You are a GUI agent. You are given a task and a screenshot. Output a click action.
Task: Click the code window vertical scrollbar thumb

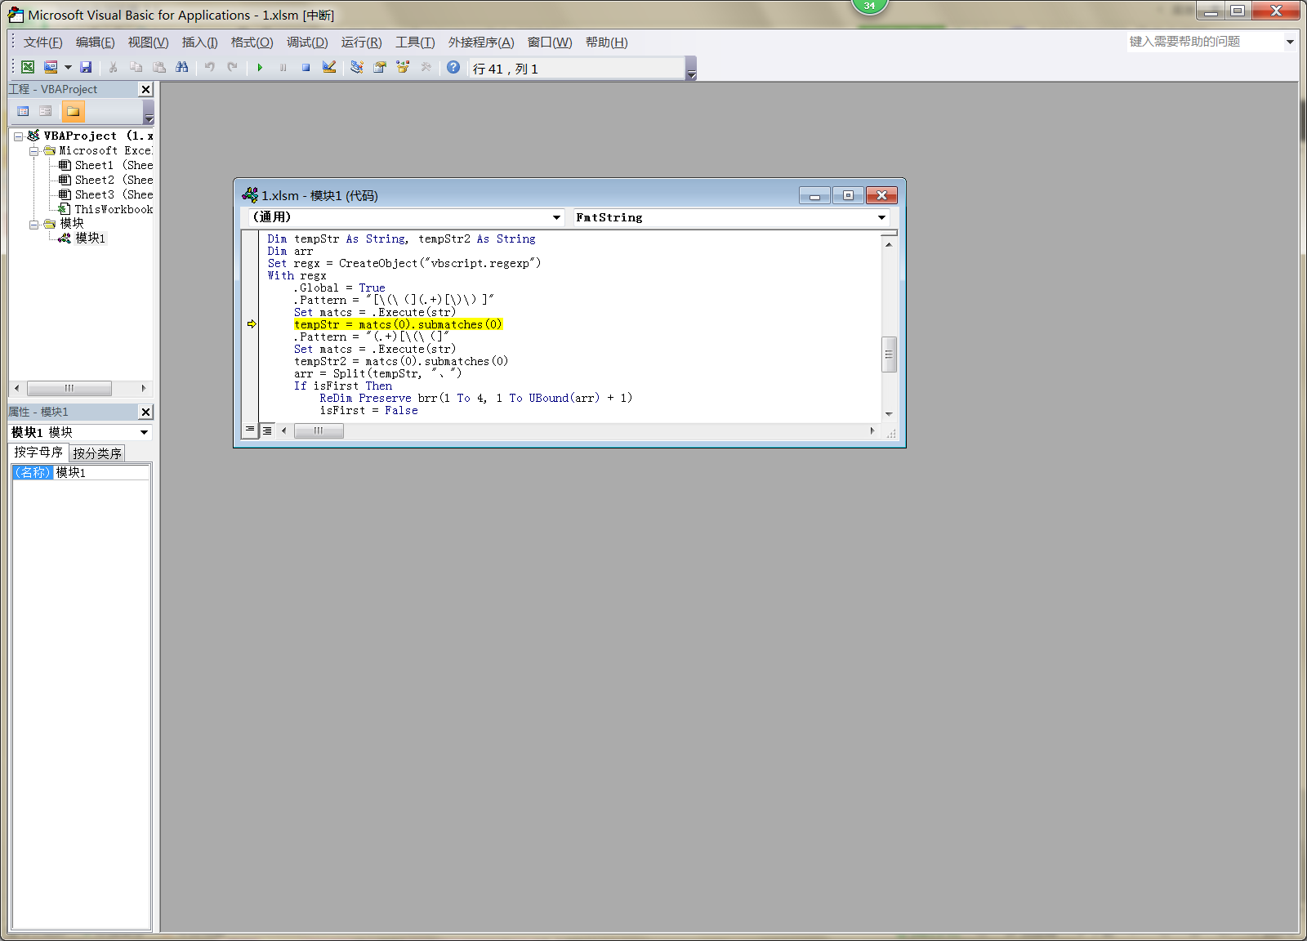tap(889, 355)
